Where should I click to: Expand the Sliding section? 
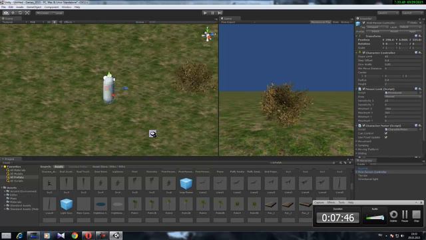(x=357, y=153)
